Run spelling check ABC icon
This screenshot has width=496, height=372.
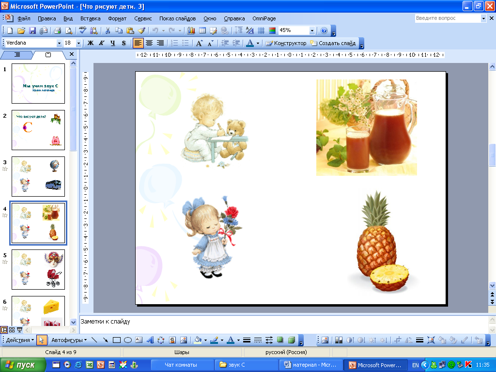tap(82, 31)
